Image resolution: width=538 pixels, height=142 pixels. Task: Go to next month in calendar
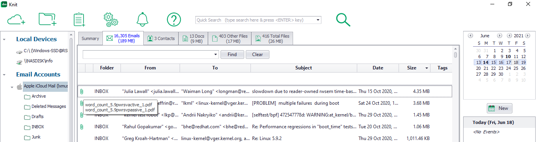499,36
